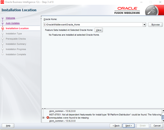
Task: Click the Installation Type step label
Action: [x=14, y=34]
